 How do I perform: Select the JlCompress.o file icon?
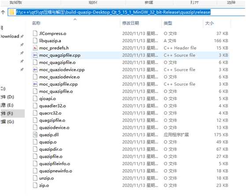tap(35, 33)
